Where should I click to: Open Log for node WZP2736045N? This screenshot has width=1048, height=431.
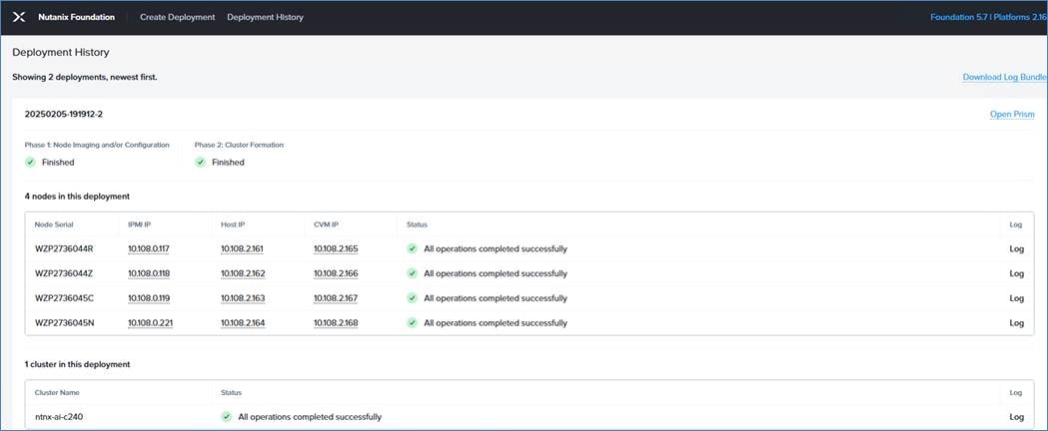(1017, 323)
